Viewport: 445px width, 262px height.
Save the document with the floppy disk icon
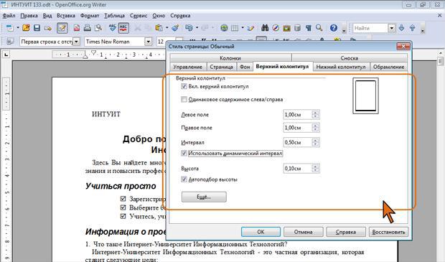click(x=37, y=28)
